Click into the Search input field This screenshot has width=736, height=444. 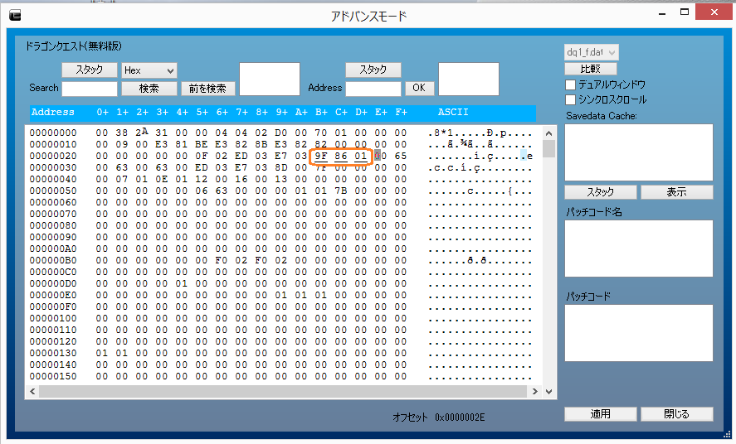(90, 88)
